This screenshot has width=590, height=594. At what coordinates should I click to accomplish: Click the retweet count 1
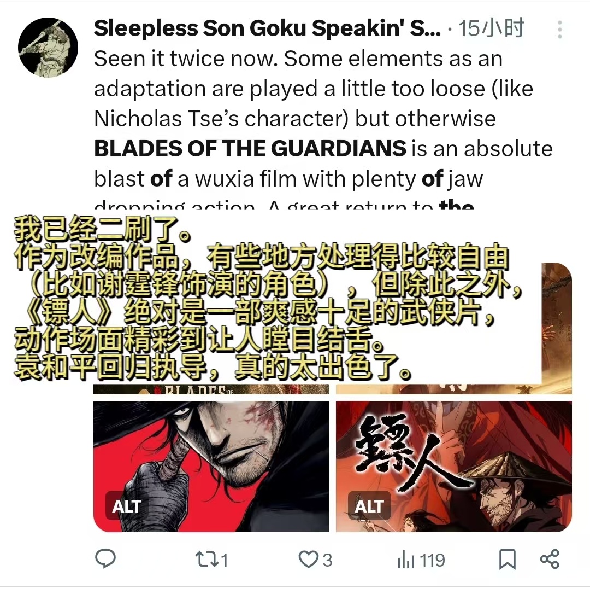point(225,560)
